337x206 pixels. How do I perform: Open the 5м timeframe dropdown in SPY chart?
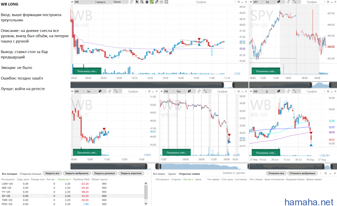click(270, 2)
